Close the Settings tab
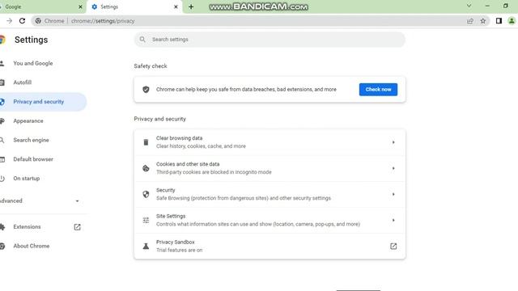Screen dimensions: 518x291 click(x=176, y=6)
